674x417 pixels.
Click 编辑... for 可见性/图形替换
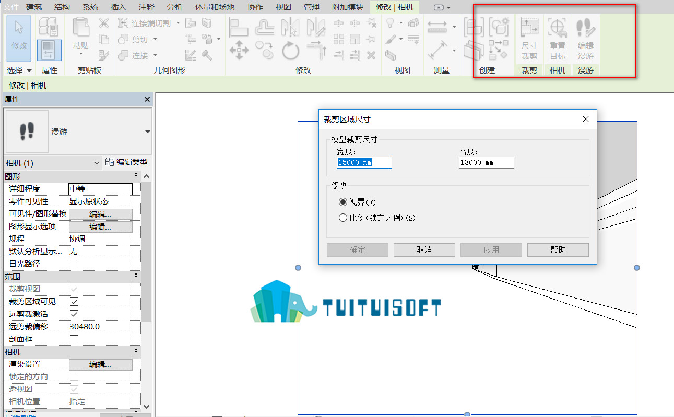(x=100, y=214)
